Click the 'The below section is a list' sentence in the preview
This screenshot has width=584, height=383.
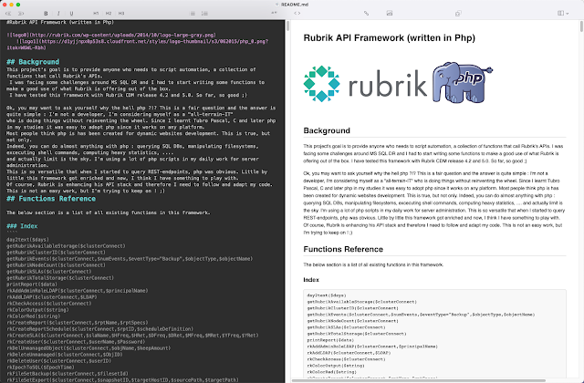pyautogui.click(x=373, y=265)
